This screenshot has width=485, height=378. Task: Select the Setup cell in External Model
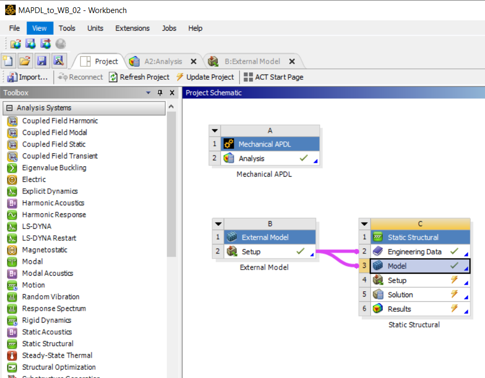pos(250,252)
